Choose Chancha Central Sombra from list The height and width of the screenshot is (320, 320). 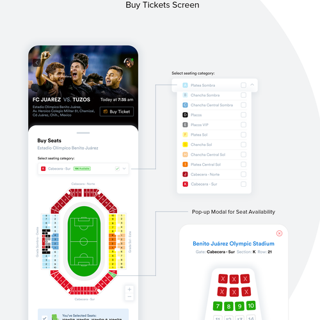212,105
